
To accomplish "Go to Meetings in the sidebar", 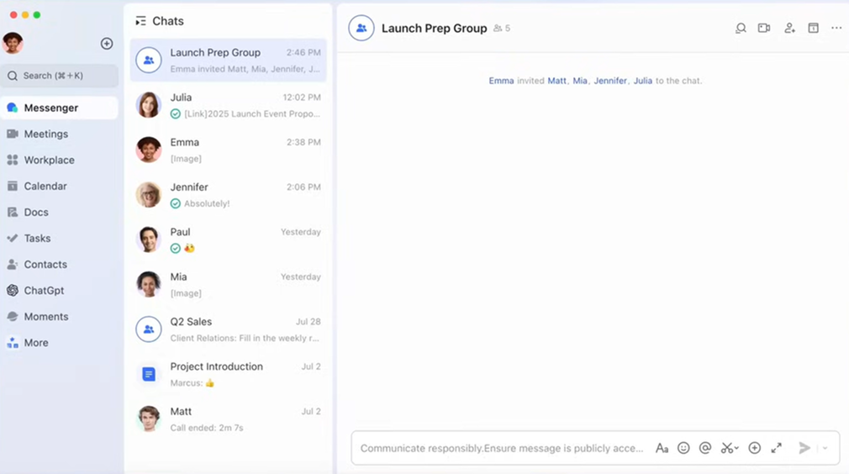I will (45, 134).
